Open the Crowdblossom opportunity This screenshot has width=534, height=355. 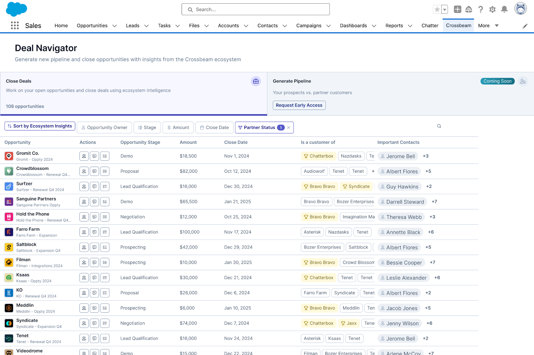32,168
